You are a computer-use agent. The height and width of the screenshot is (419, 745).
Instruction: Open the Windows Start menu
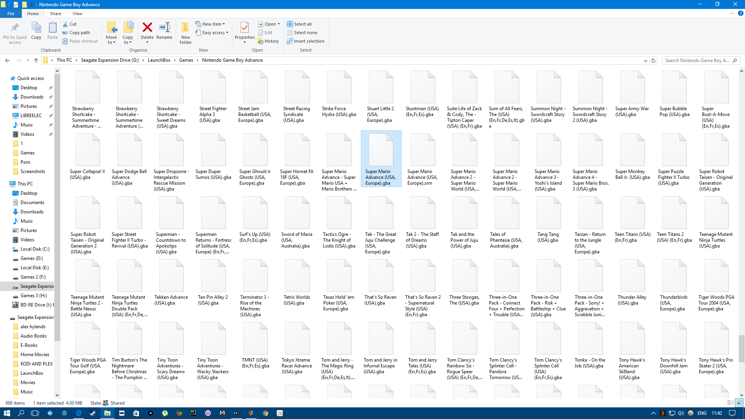[x=7, y=413]
